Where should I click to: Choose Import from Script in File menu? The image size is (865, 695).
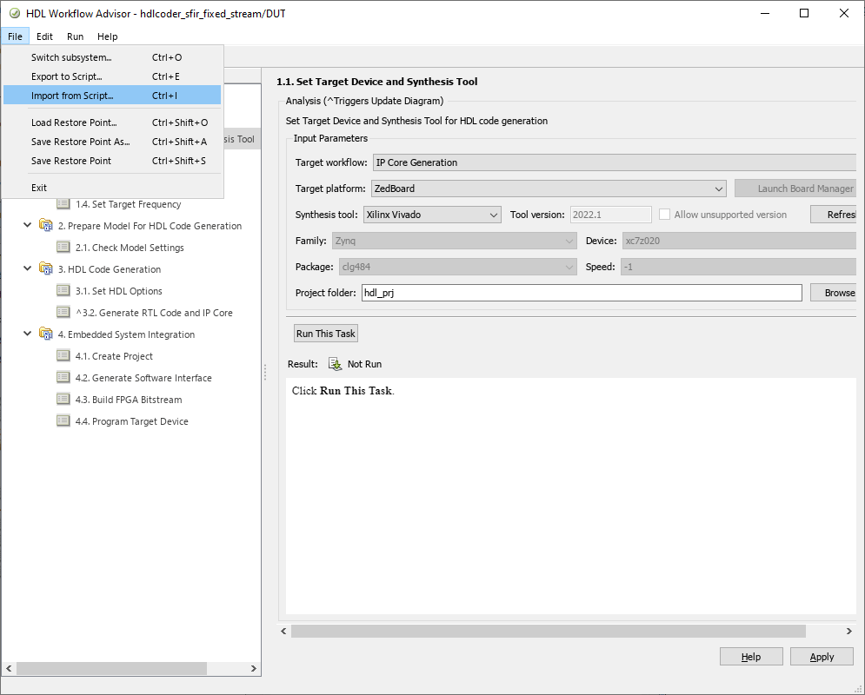pos(72,96)
